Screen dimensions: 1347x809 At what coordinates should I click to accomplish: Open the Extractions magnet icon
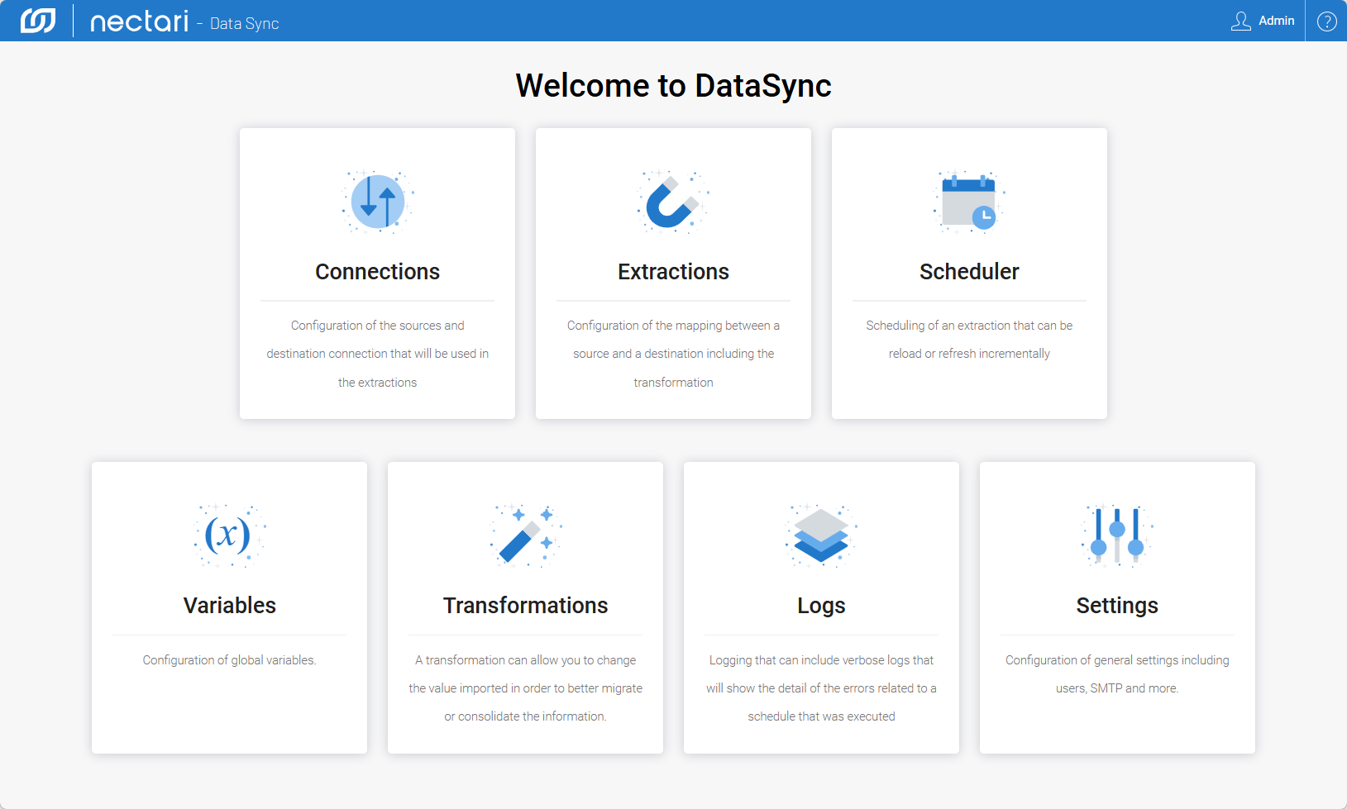pyautogui.click(x=673, y=202)
